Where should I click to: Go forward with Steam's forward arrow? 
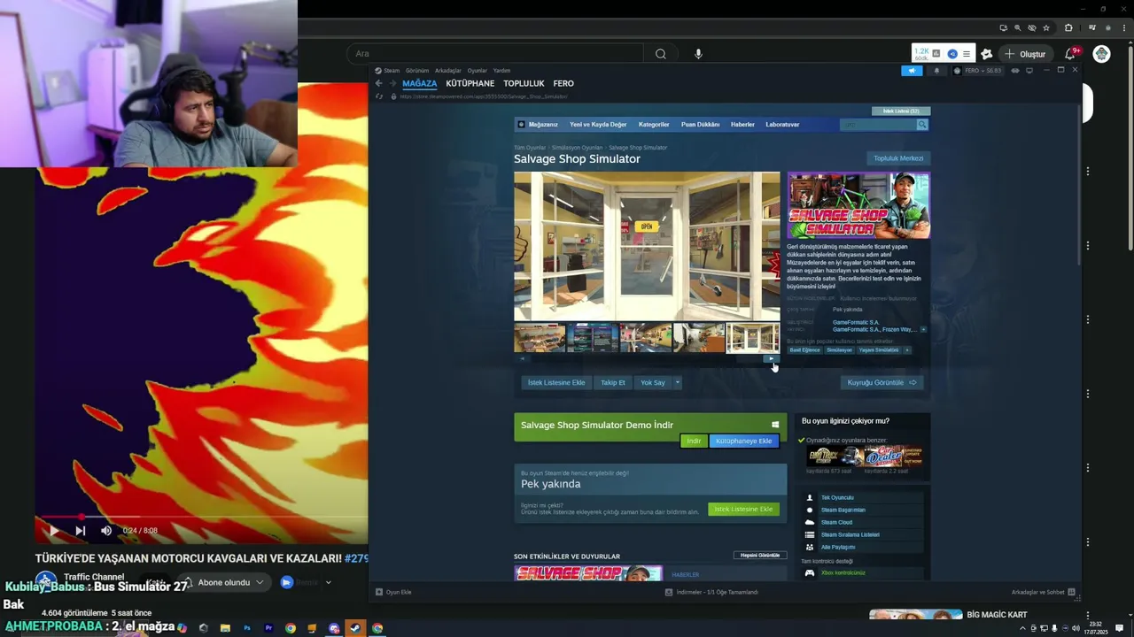click(x=392, y=83)
